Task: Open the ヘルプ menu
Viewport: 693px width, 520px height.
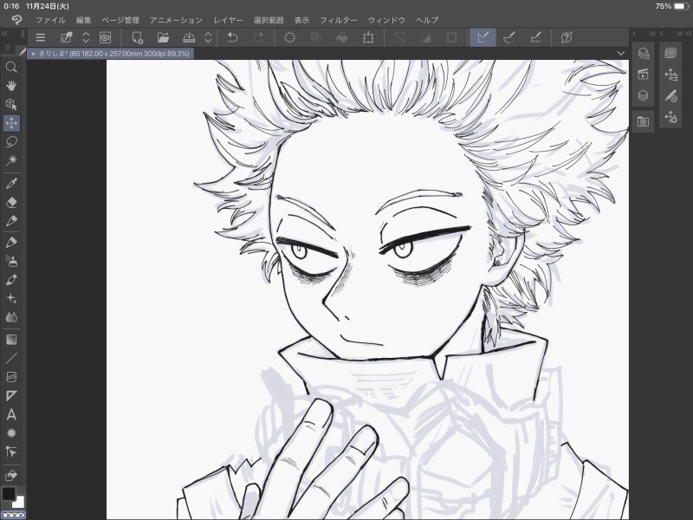Action: point(427,20)
